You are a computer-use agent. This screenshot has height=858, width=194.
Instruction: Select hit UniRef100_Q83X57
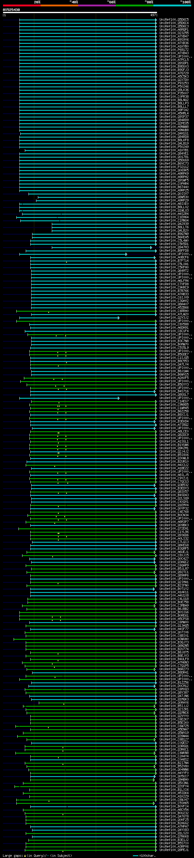[x=174, y=492]
